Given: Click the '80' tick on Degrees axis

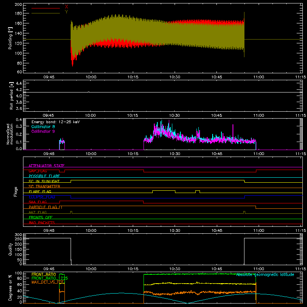Looking at the screenshot, I should click(20, 278).
